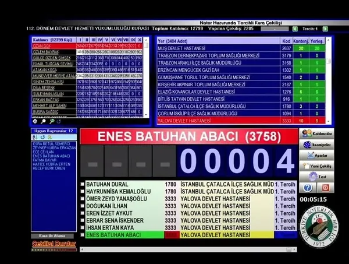This screenshot has width=349, height=264.
Task: Click the Test button
Action: pos(316,177)
